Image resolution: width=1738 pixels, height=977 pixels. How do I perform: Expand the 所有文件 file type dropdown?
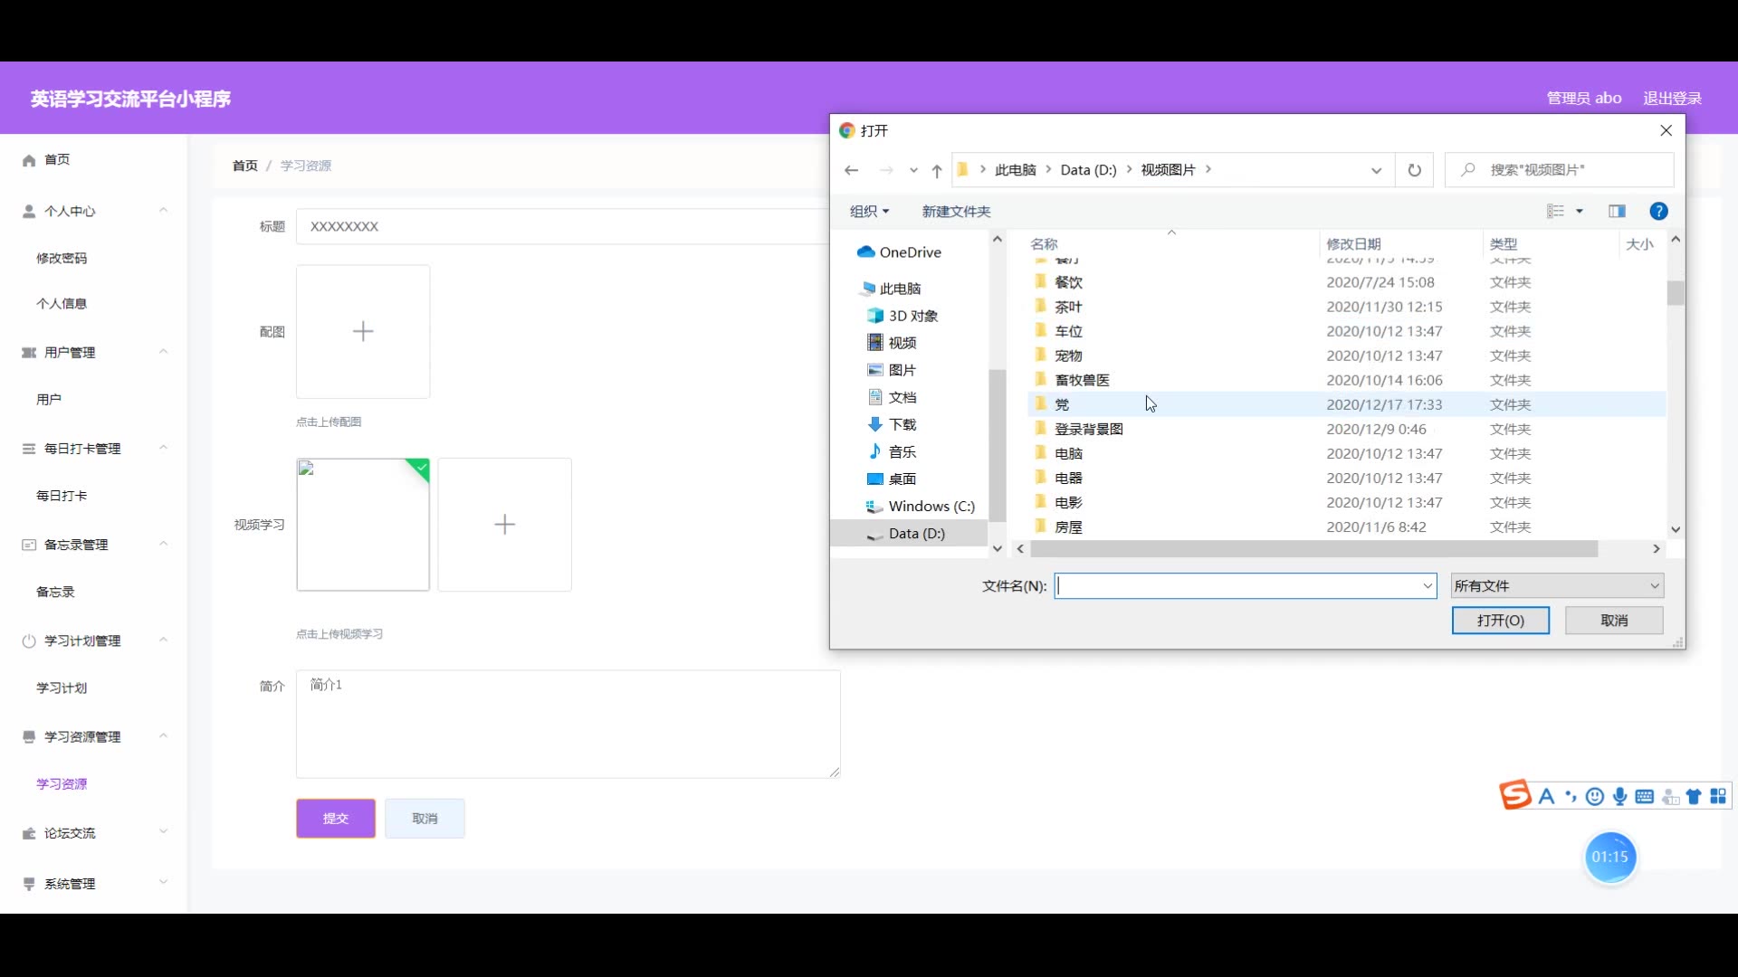pos(1557,586)
